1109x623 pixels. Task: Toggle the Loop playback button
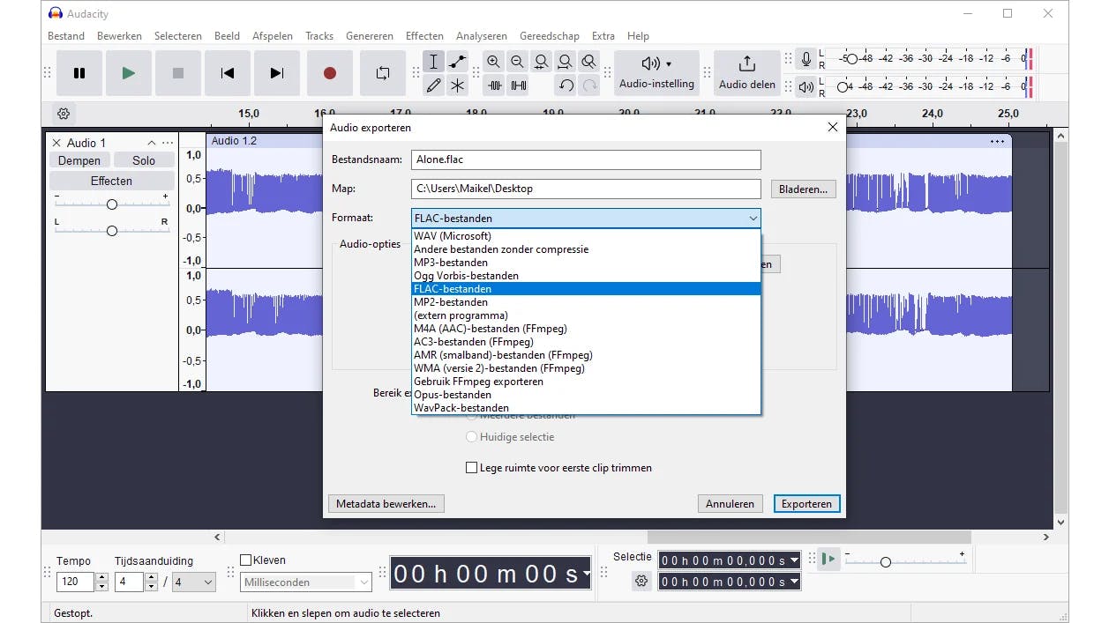pos(382,73)
